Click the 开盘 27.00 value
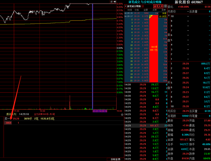211x161 pixels. click(207, 120)
